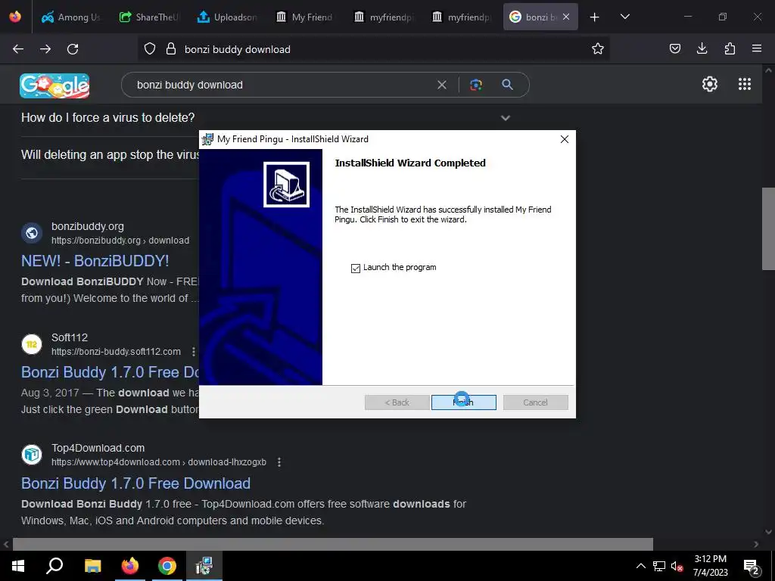Screen dimensions: 775x581
Task: Open the Pocket save icon
Action: pyautogui.click(x=674, y=48)
